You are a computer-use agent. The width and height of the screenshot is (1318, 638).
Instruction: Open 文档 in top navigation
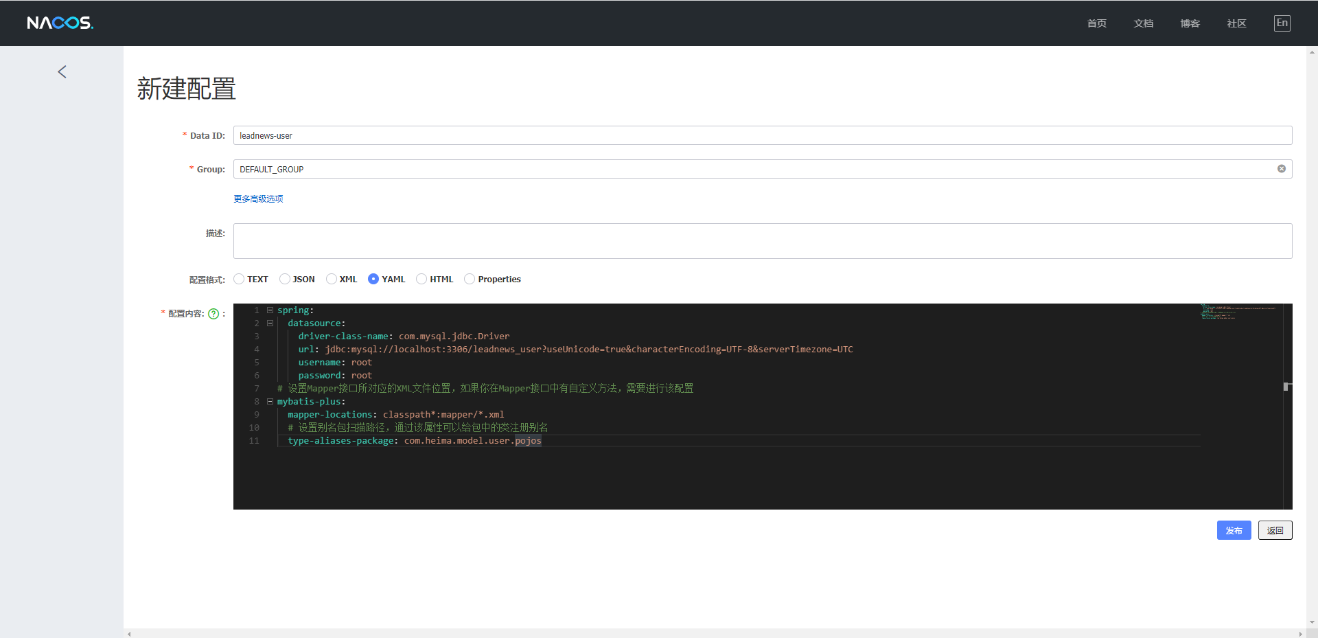click(1143, 23)
